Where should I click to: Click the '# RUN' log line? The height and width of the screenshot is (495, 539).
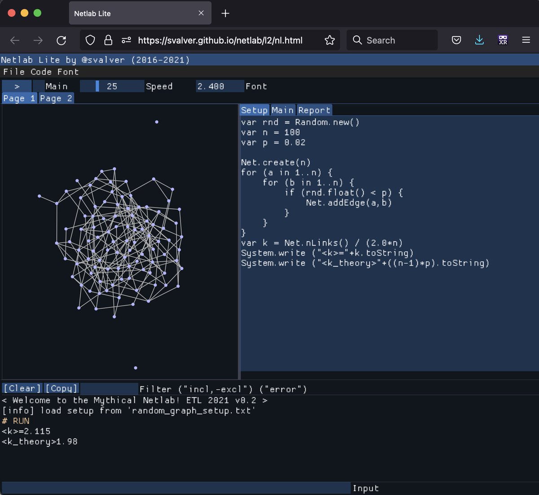point(16,421)
